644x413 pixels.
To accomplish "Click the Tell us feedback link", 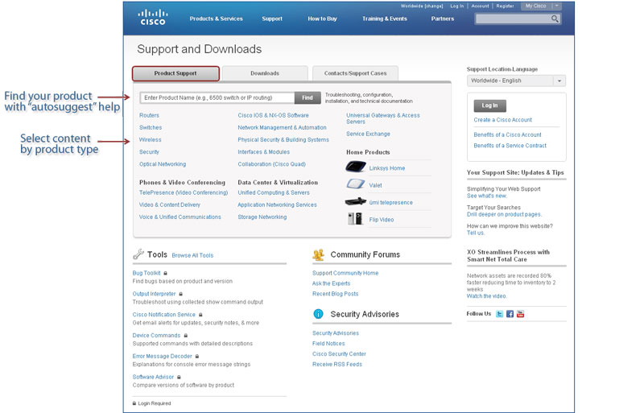I will 476,233.
